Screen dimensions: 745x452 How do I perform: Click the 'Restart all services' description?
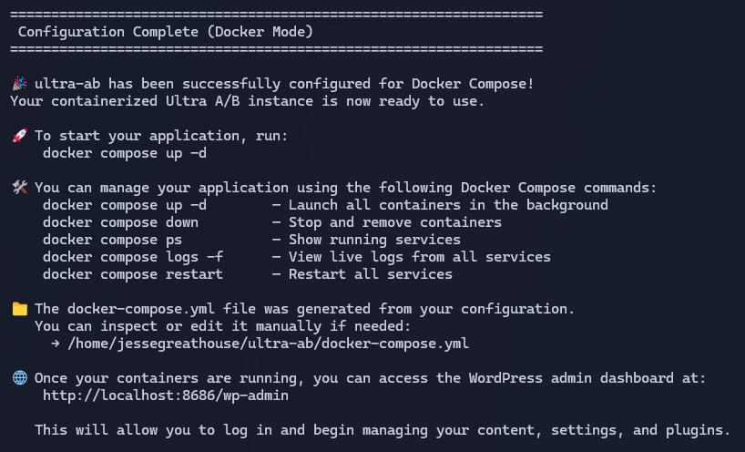click(x=370, y=274)
